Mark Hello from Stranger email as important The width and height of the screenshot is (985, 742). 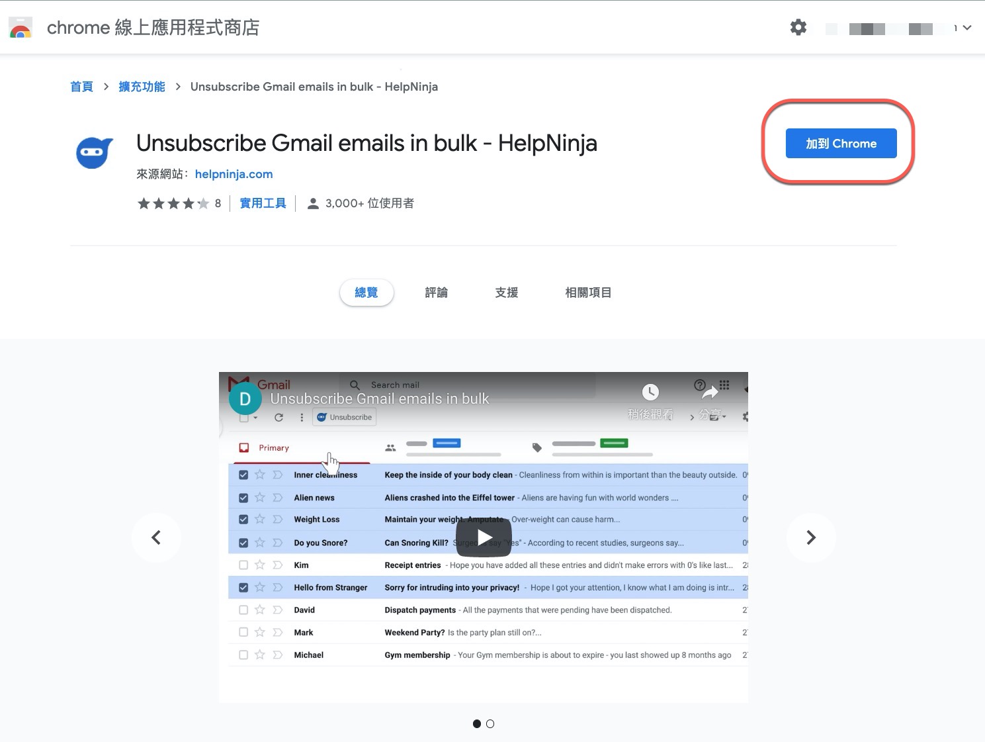[x=278, y=588]
